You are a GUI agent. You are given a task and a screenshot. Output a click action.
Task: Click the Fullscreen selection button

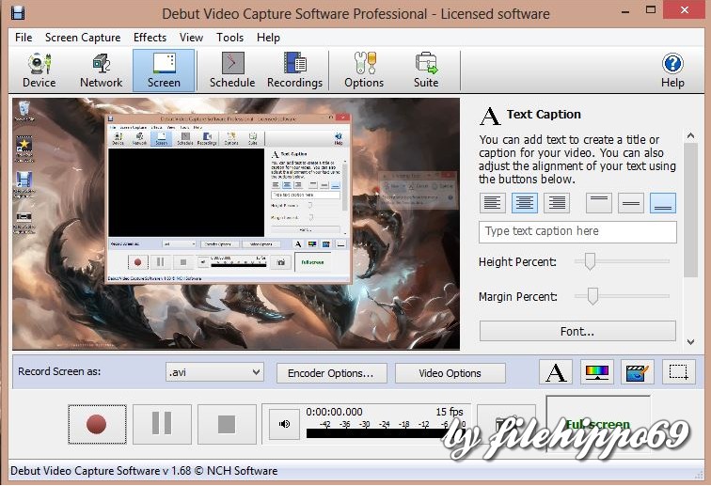click(x=597, y=424)
